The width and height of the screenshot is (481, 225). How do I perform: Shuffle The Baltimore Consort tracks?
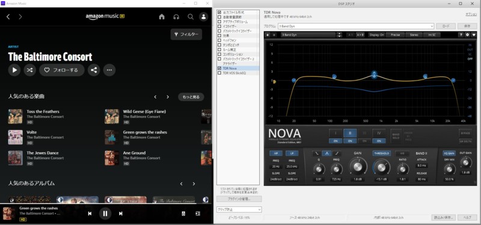pos(29,70)
